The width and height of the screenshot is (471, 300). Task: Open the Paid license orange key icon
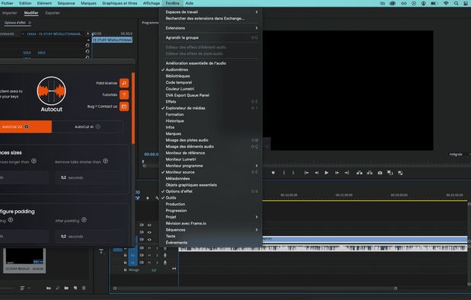124,83
